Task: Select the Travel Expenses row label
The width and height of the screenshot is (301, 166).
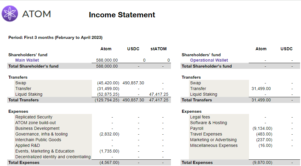Action: tap(206, 134)
